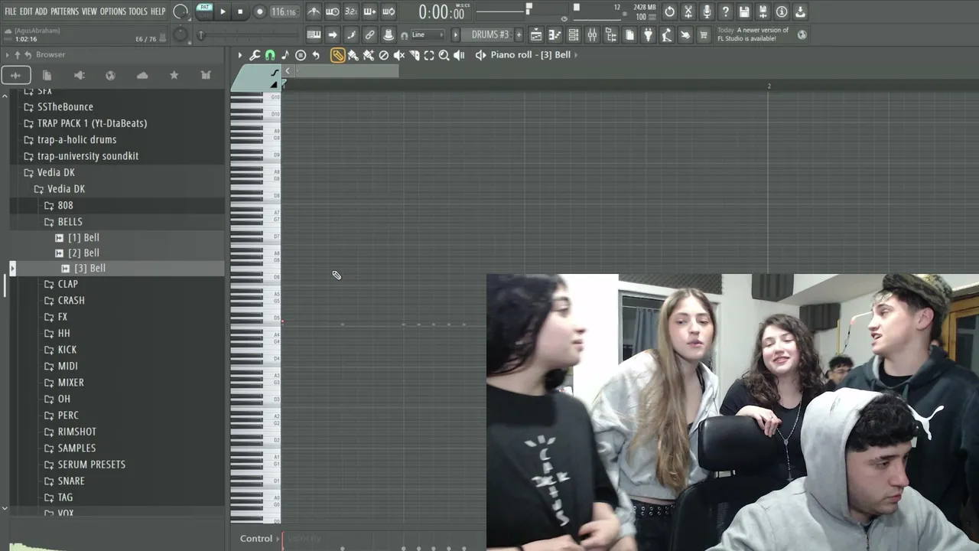Select the Draw pencil tool in piano roll
The width and height of the screenshot is (979, 551).
pyautogui.click(x=337, y=55)
